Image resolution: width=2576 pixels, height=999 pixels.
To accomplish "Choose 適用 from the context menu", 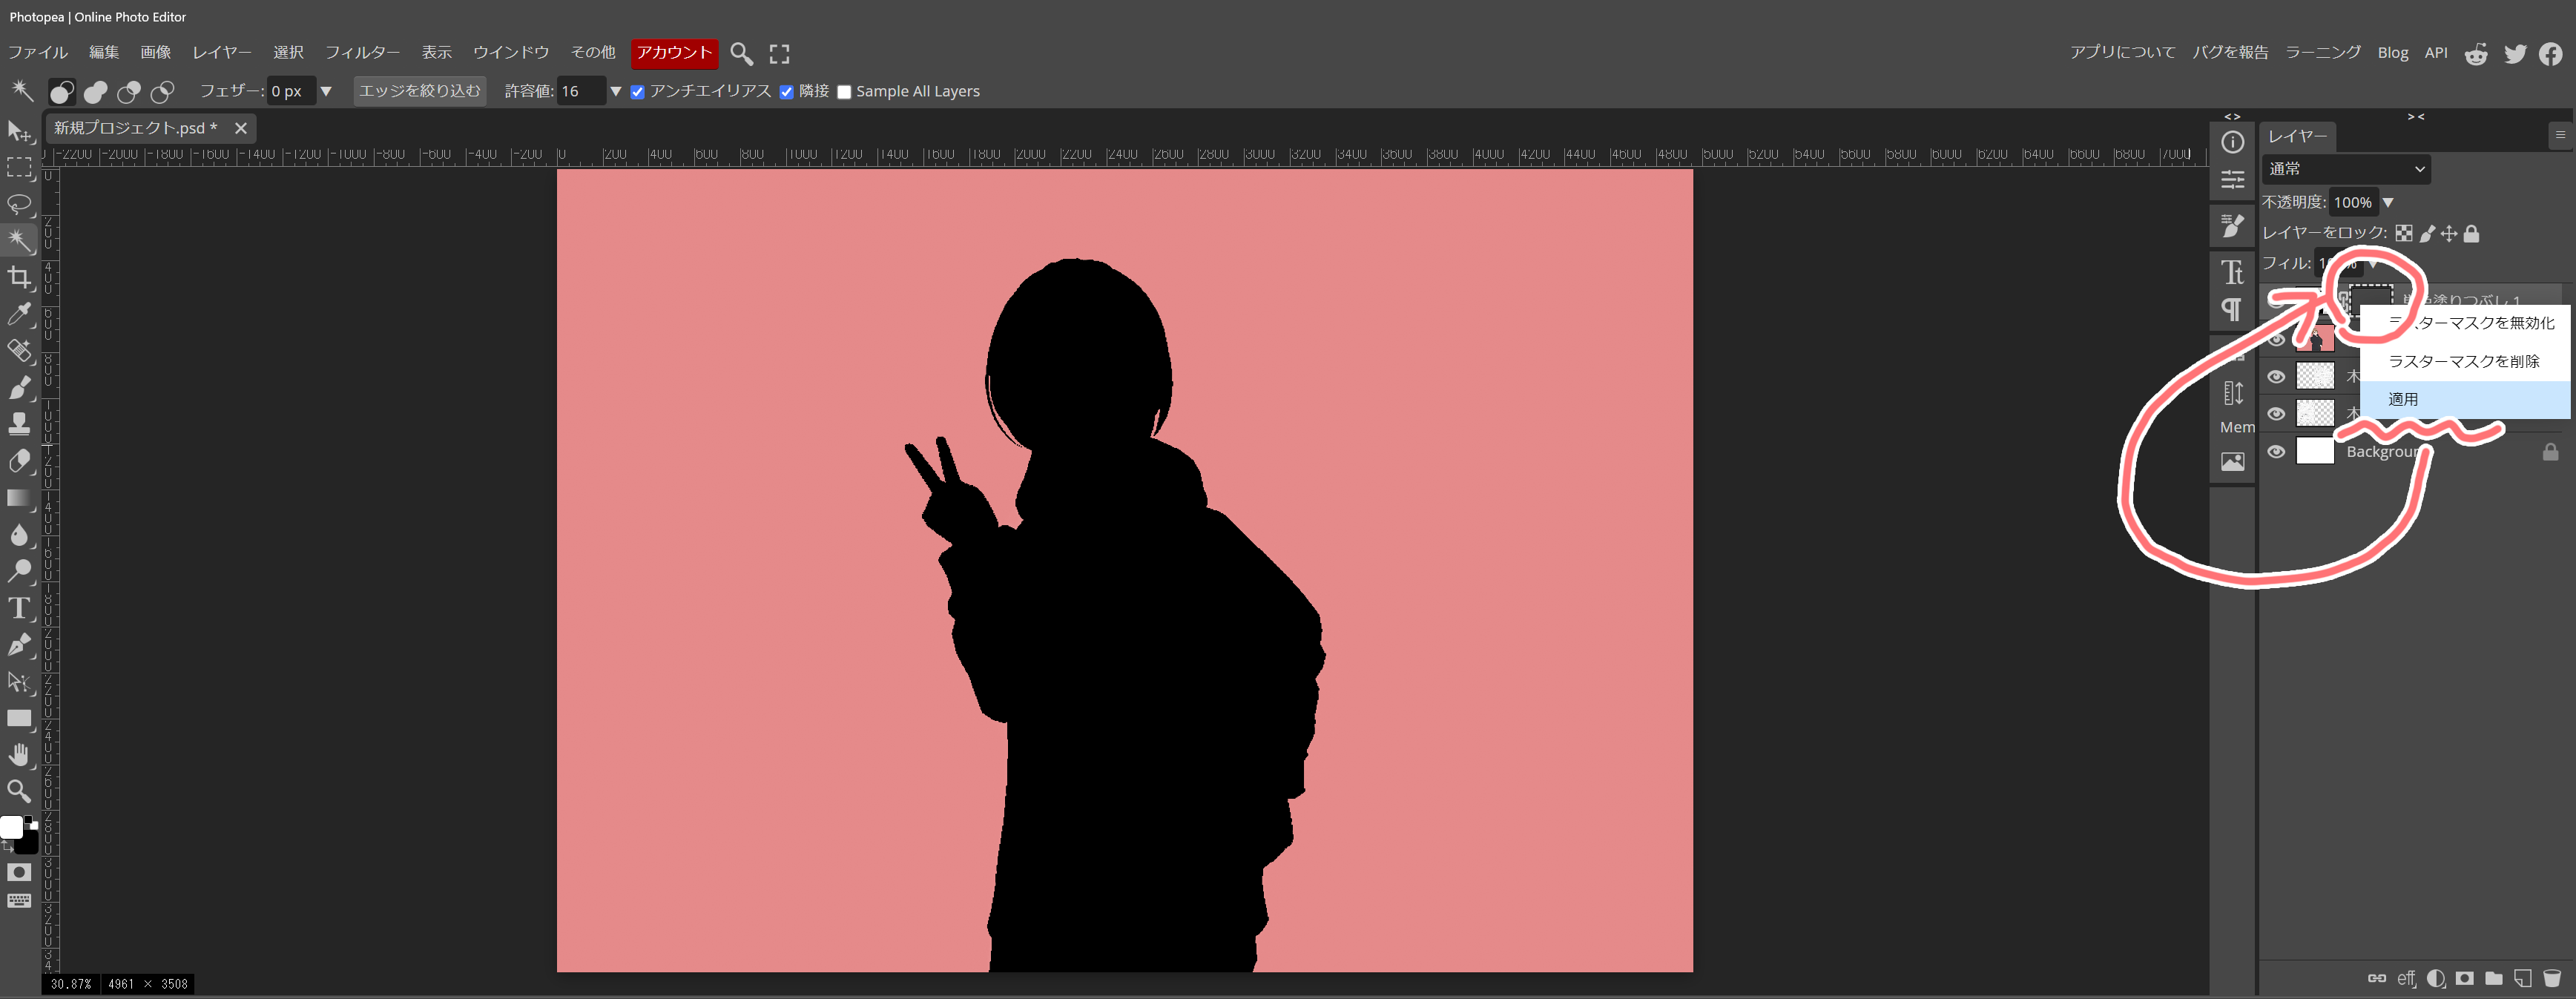I will click(x=2403, y=399).
